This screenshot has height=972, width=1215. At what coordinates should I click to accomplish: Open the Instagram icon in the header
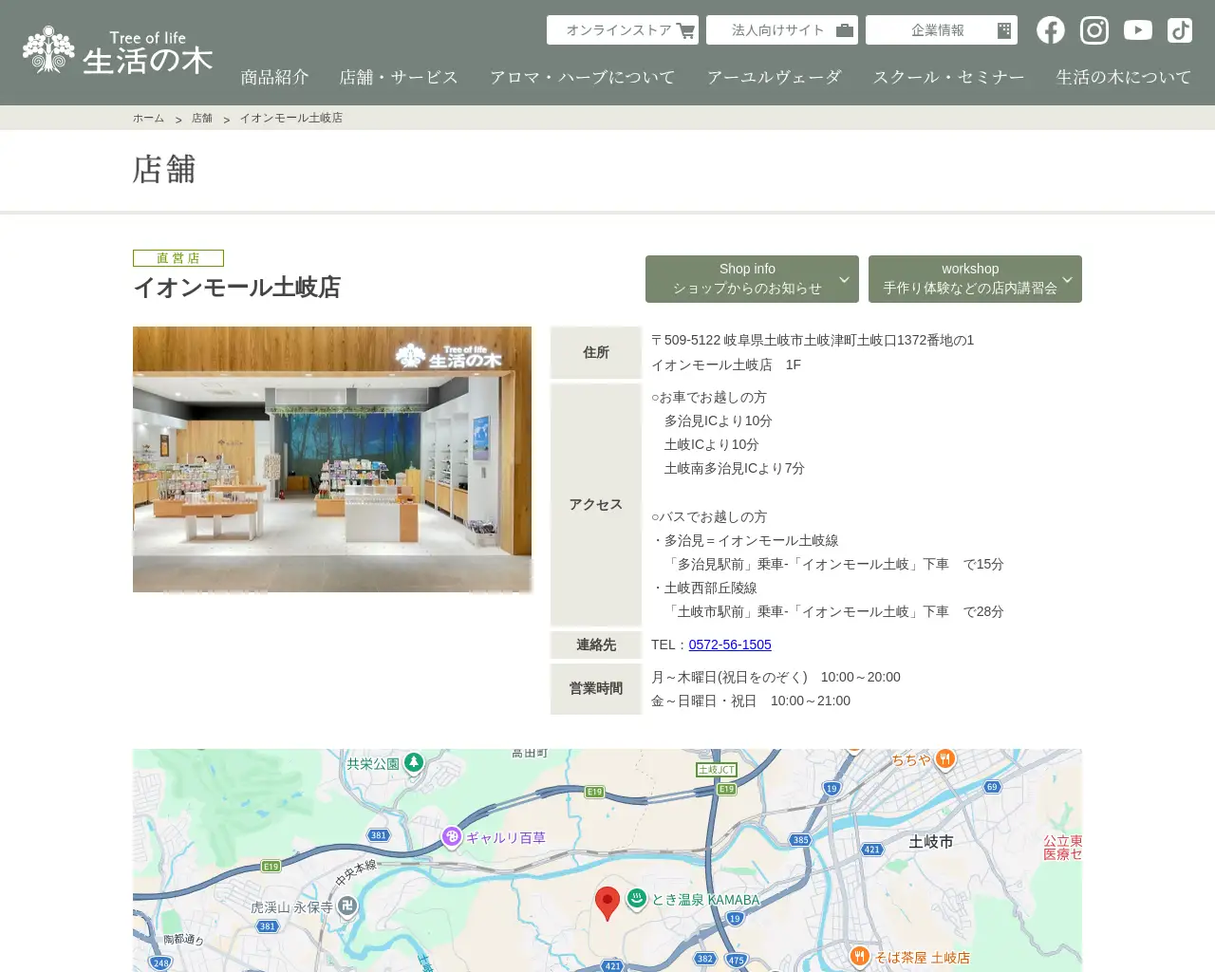[1093, 29]
